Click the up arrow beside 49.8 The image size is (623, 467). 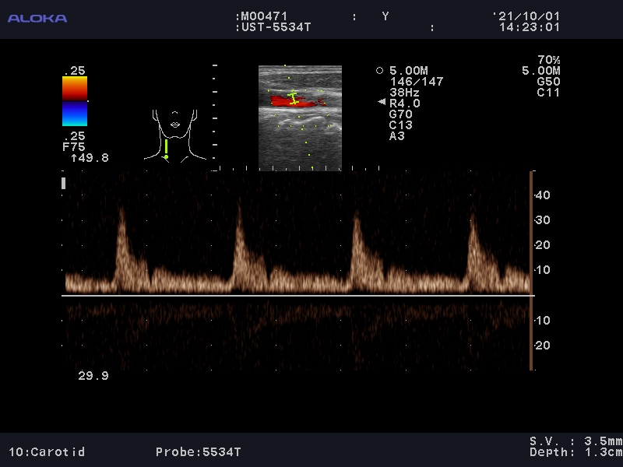point(73,158)
